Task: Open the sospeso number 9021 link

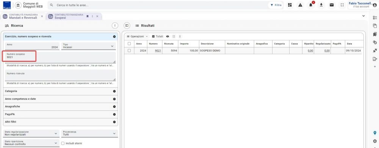Action: coord(158,50)
